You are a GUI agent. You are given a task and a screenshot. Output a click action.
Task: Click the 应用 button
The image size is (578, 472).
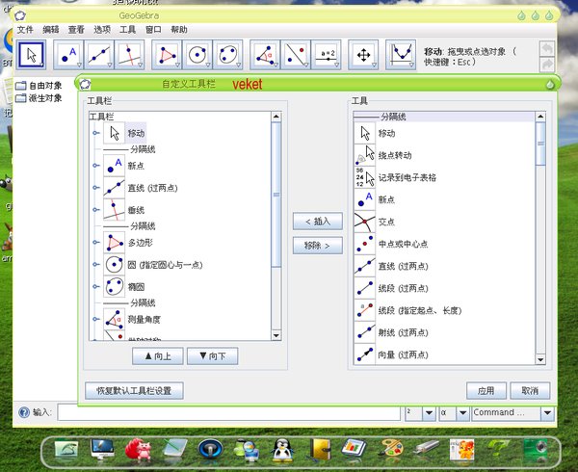(x=486, y=390)
